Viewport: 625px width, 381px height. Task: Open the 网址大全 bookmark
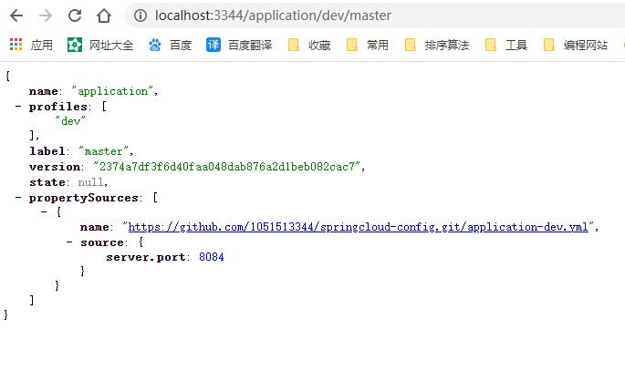coord(100,45)
